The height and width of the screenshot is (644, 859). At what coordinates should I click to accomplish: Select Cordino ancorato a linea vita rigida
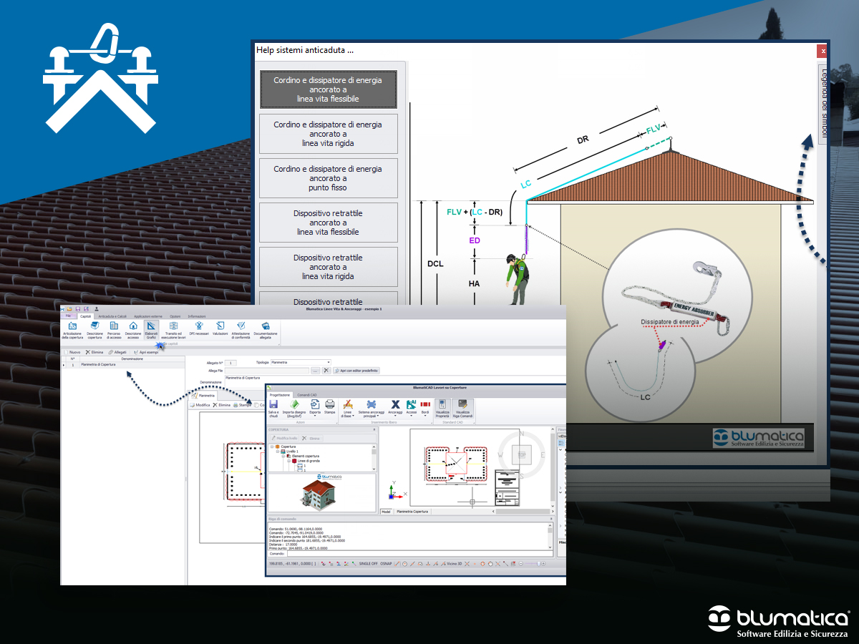pos(328,134)
